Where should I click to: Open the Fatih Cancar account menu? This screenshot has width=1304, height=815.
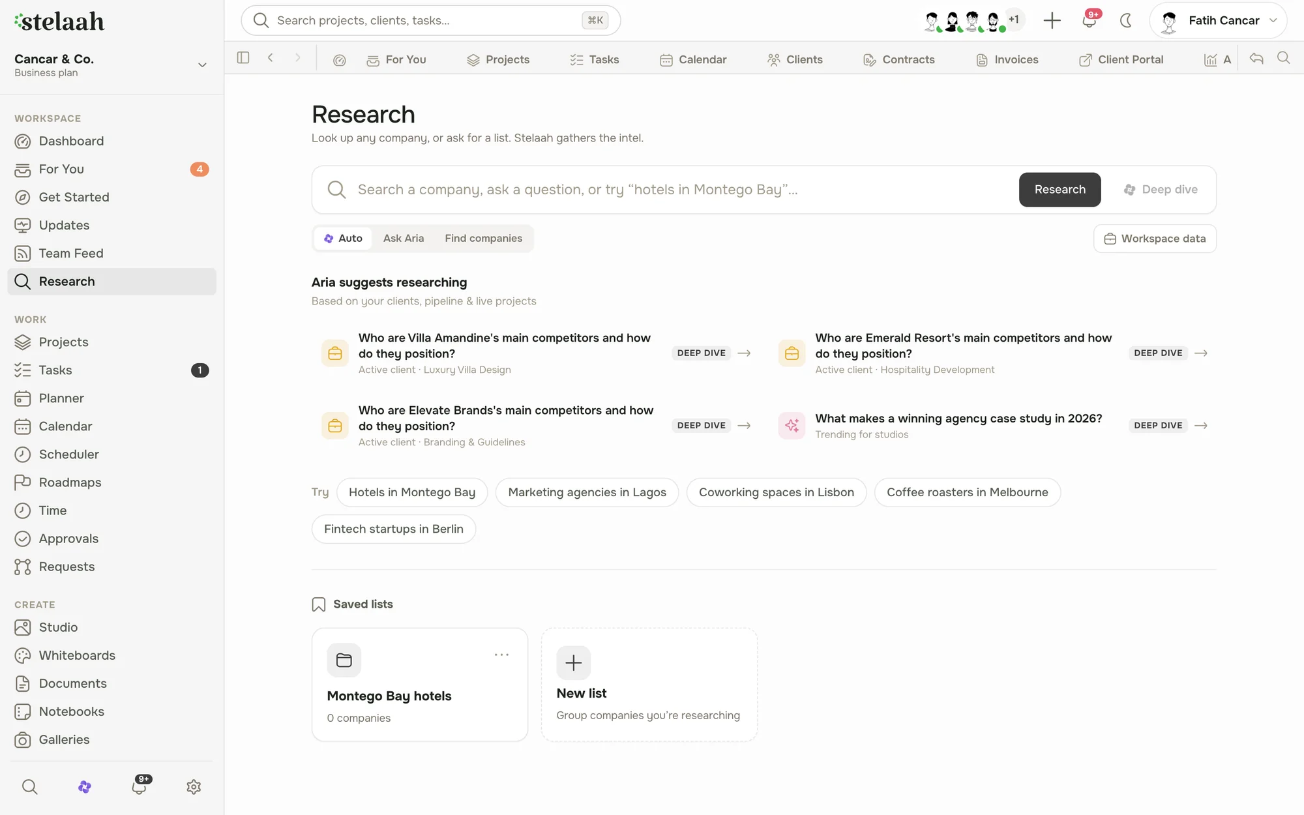[x=1218, y=20]
